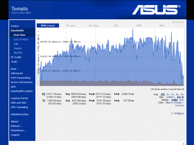Viewport: 194px width, 145px height.
Task: Go to Port Forwarding
Action: pyautogui.click(x=21, y=78)
